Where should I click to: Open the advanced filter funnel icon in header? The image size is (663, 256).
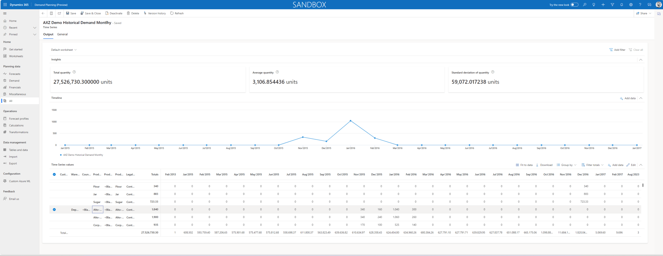(x=612, y=4)
